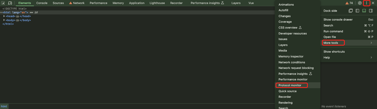The image size is (377, 109).
Task: Open DevTools settings gear
Action: point(360,3)
